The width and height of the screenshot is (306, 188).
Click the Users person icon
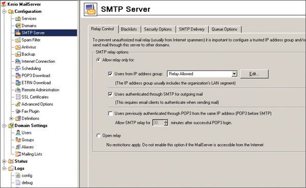18,133
